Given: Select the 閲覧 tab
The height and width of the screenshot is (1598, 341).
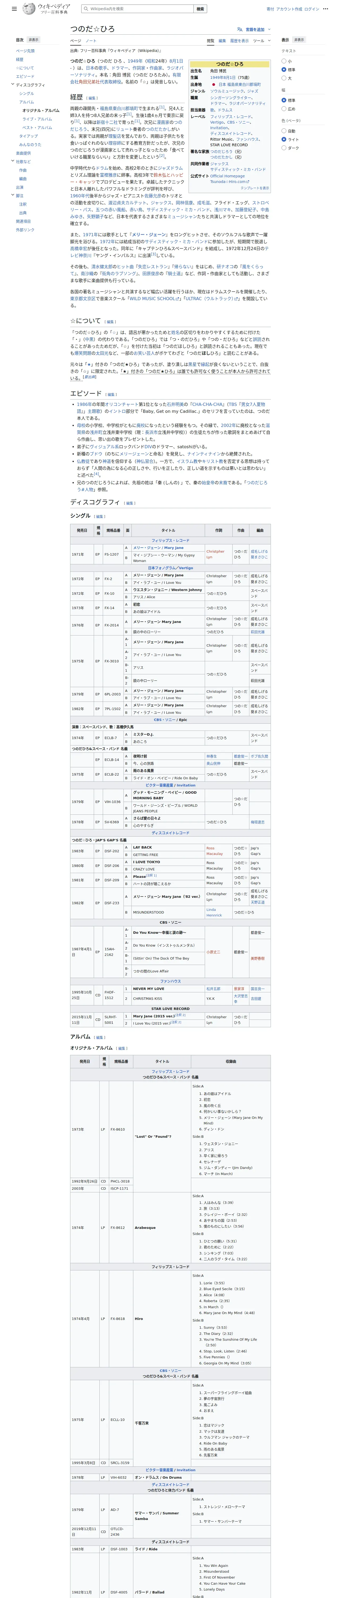Looking at the screenshot, I should click(x=210, y=41).
